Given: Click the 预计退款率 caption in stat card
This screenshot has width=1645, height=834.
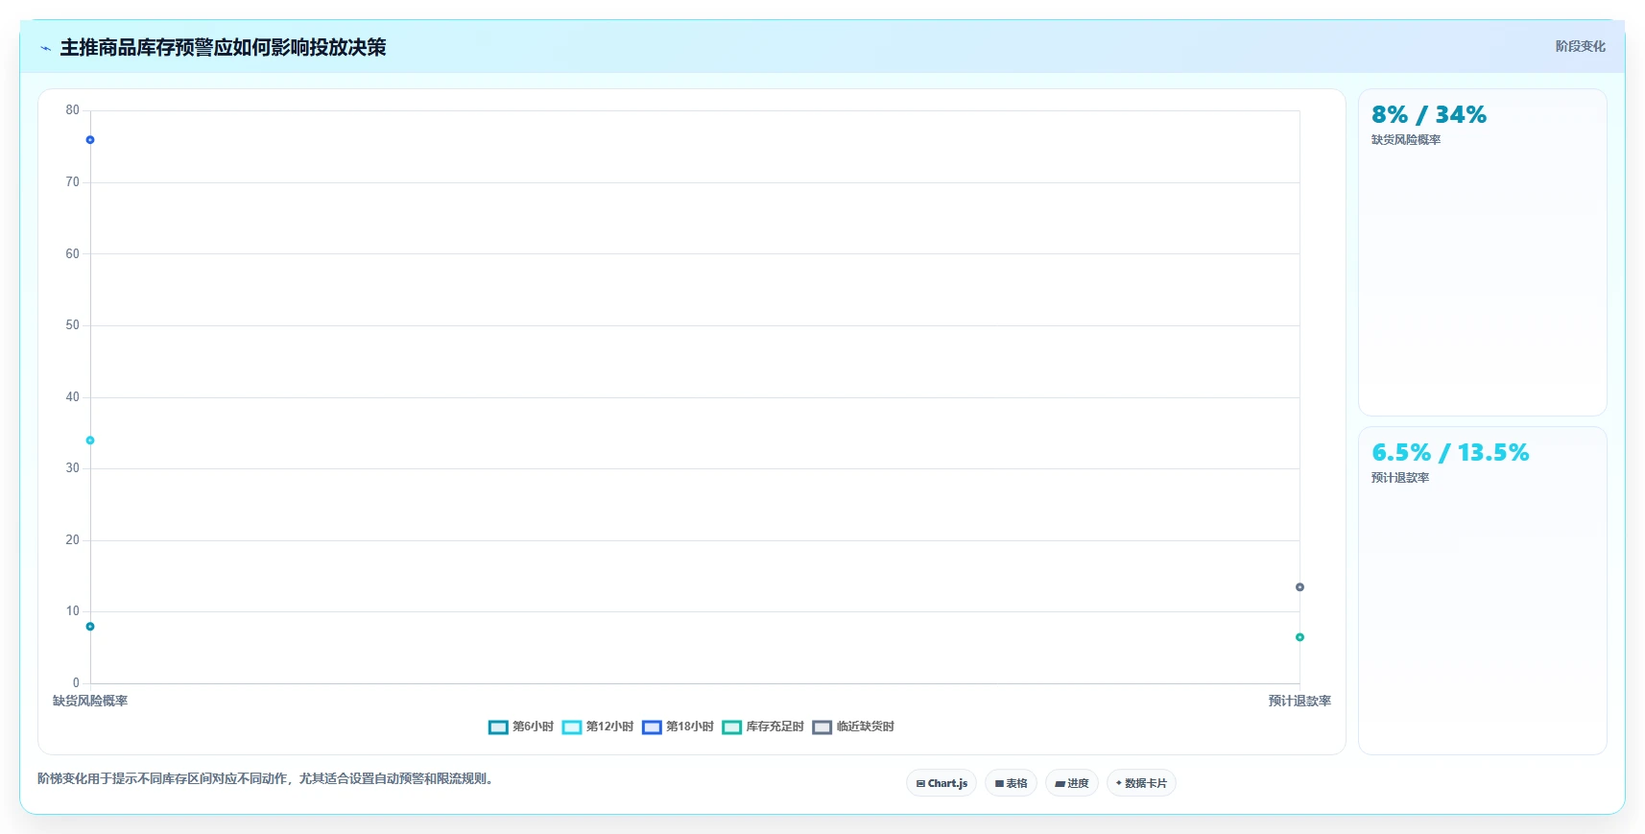Looking at the screenshot, I should (x=1399, y=477).
